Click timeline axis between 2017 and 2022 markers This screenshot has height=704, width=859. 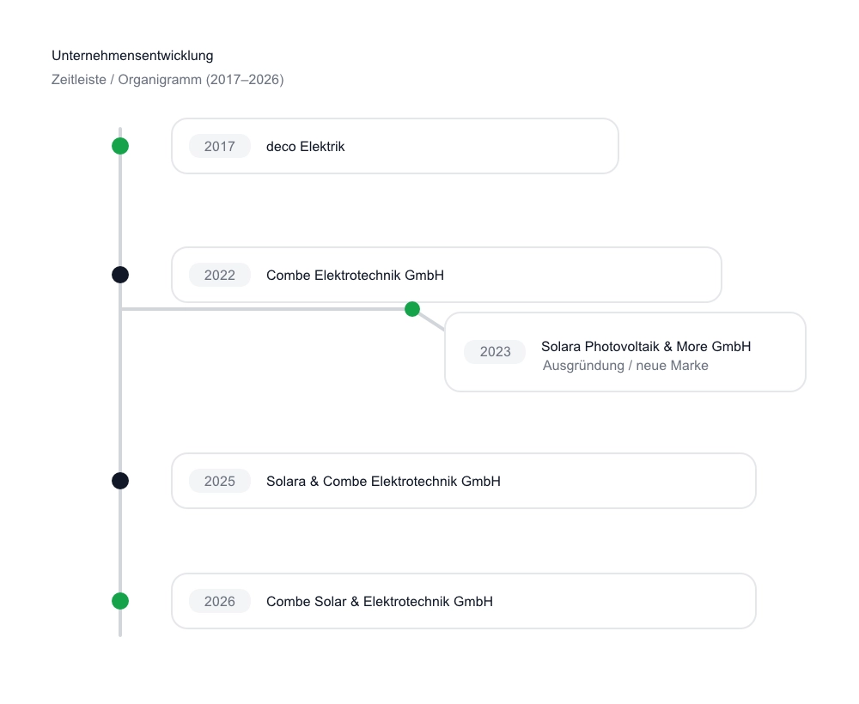click(120, 210)
